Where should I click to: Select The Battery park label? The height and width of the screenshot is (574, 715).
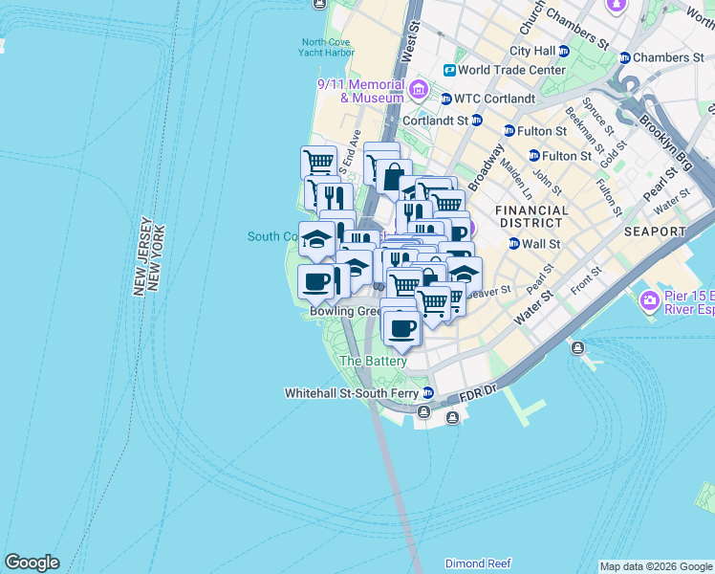pos(373,361)
